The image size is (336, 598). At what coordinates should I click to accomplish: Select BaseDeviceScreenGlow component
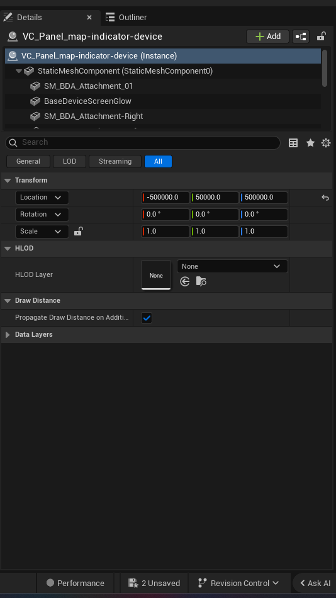point(163,101)
